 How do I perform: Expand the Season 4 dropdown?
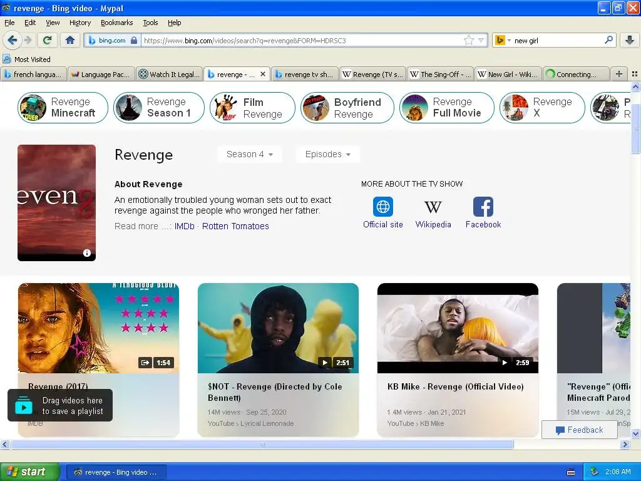coord(249,154)
